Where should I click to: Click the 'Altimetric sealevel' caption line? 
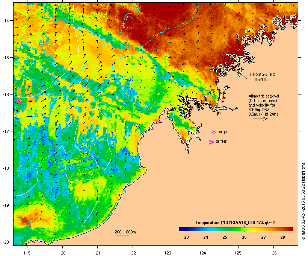pos(264,96)
